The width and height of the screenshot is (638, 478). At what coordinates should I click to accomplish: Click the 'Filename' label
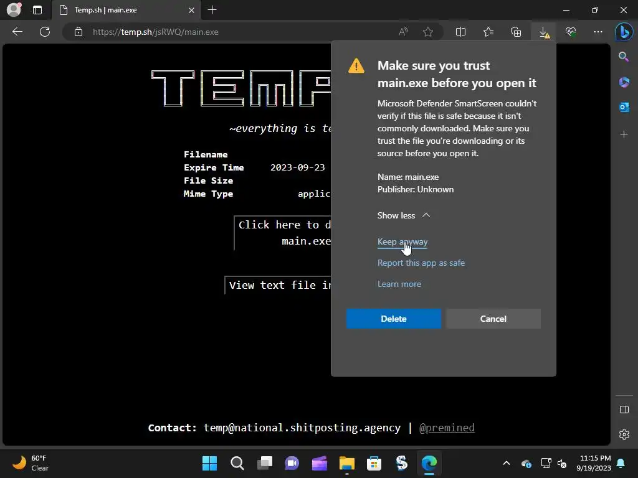tap(206, 154)
